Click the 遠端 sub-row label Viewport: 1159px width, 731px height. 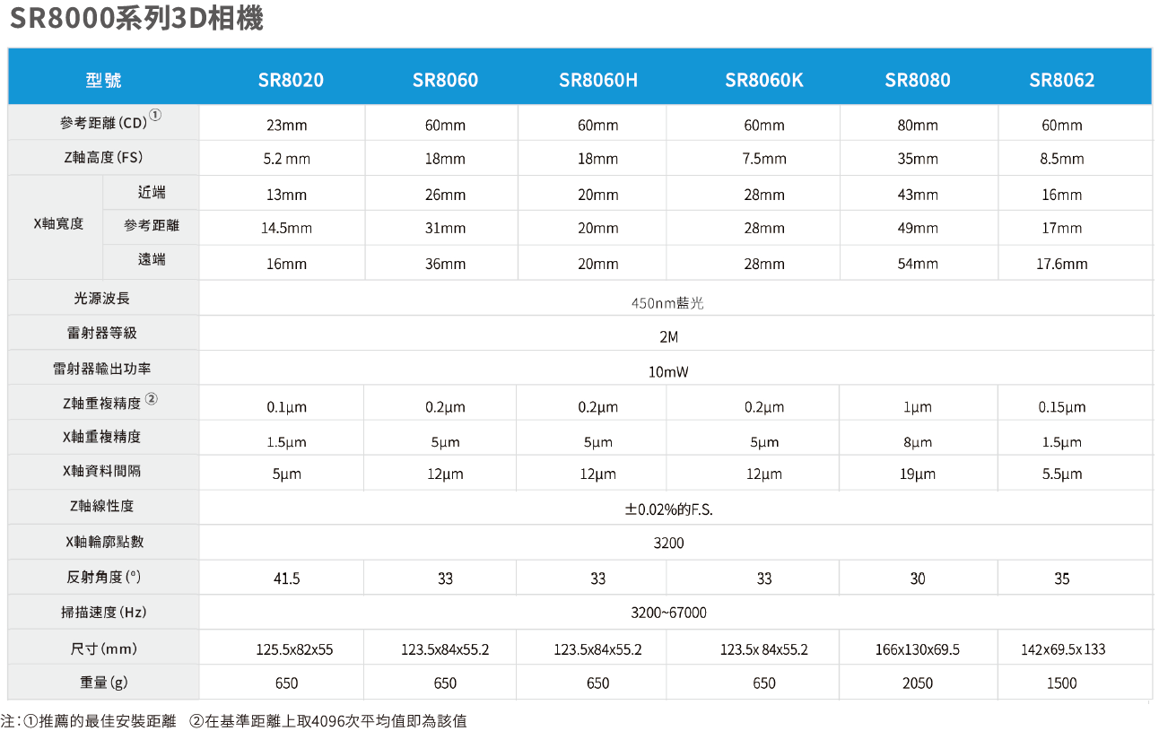(152, 259)
